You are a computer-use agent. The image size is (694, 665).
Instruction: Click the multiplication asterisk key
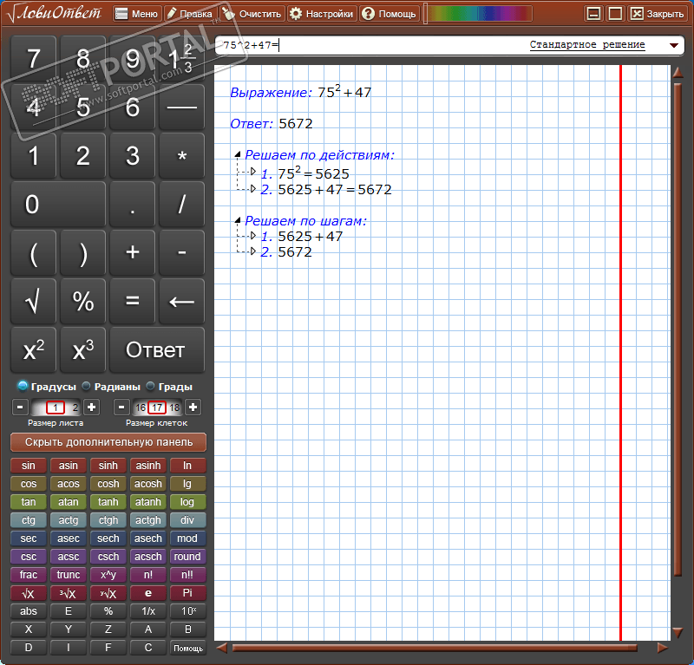click(181, 156)
